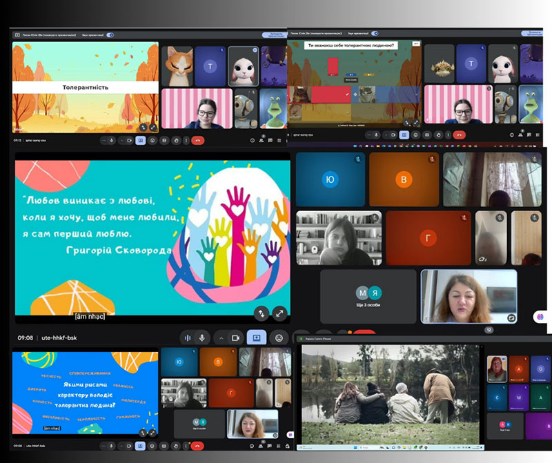
Task: Toggle the microphone in the Сковорода quote meeting
Action: [203, 338]
